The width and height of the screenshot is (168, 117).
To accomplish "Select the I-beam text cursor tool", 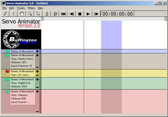I will click(14, 14).
